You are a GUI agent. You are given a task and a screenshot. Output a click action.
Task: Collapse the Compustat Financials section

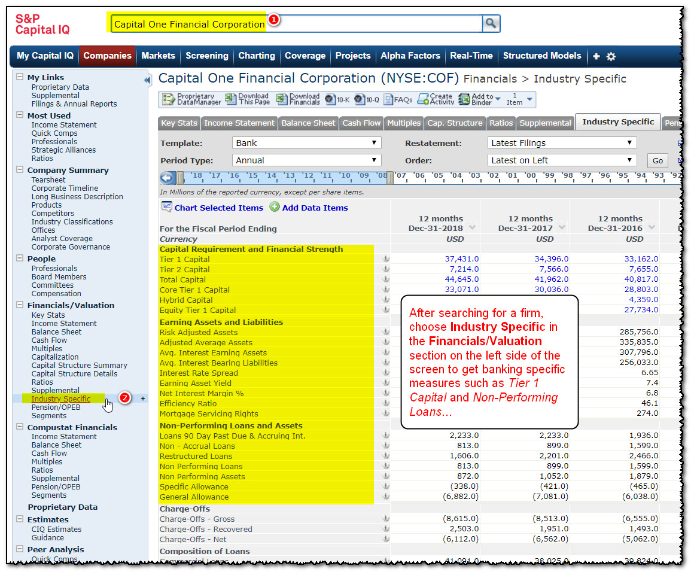coord(20,427)
